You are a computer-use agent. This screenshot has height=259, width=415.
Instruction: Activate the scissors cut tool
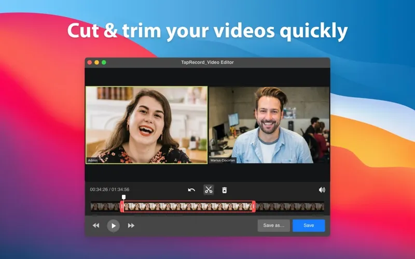click(x=209, y=190)
